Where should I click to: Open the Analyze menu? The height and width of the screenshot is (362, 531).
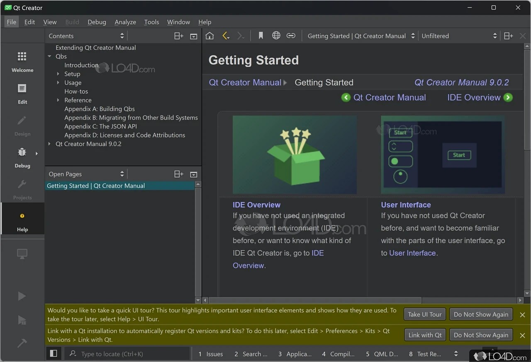coord(125,22)
